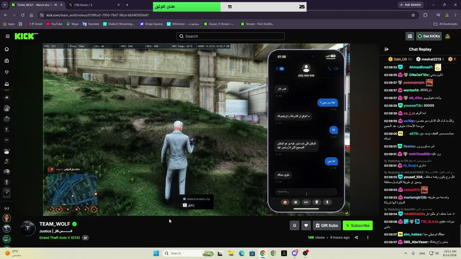The width and height of the screenshot is (461, 259).
Task: Open Discord from the taskbar
Action: click(295, 253)
